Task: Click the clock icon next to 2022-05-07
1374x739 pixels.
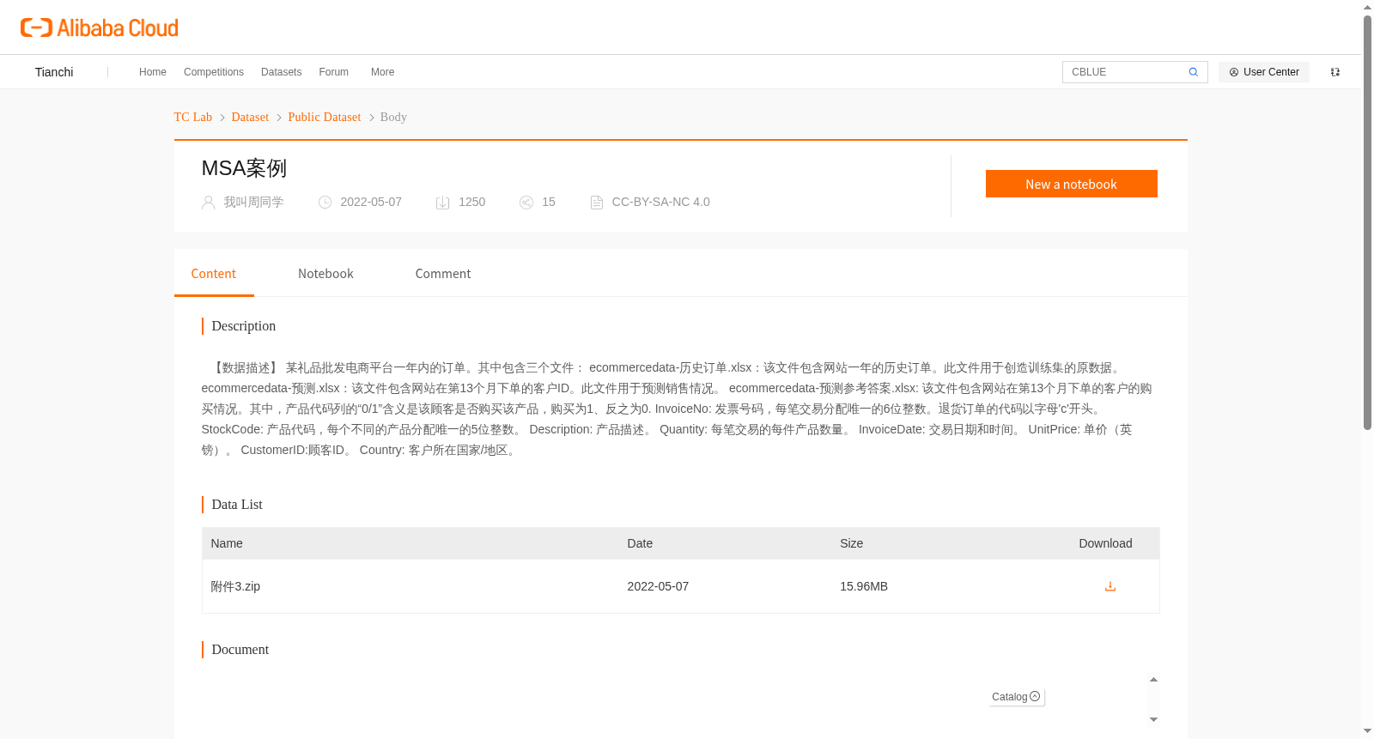Action: [x=325, y=203]
